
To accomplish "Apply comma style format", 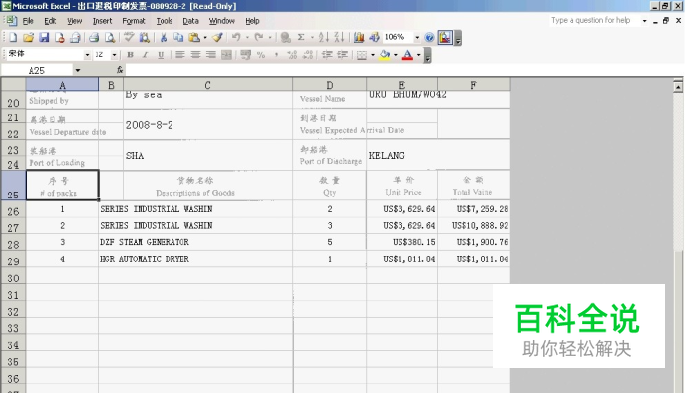I will [x=277, y=55].
